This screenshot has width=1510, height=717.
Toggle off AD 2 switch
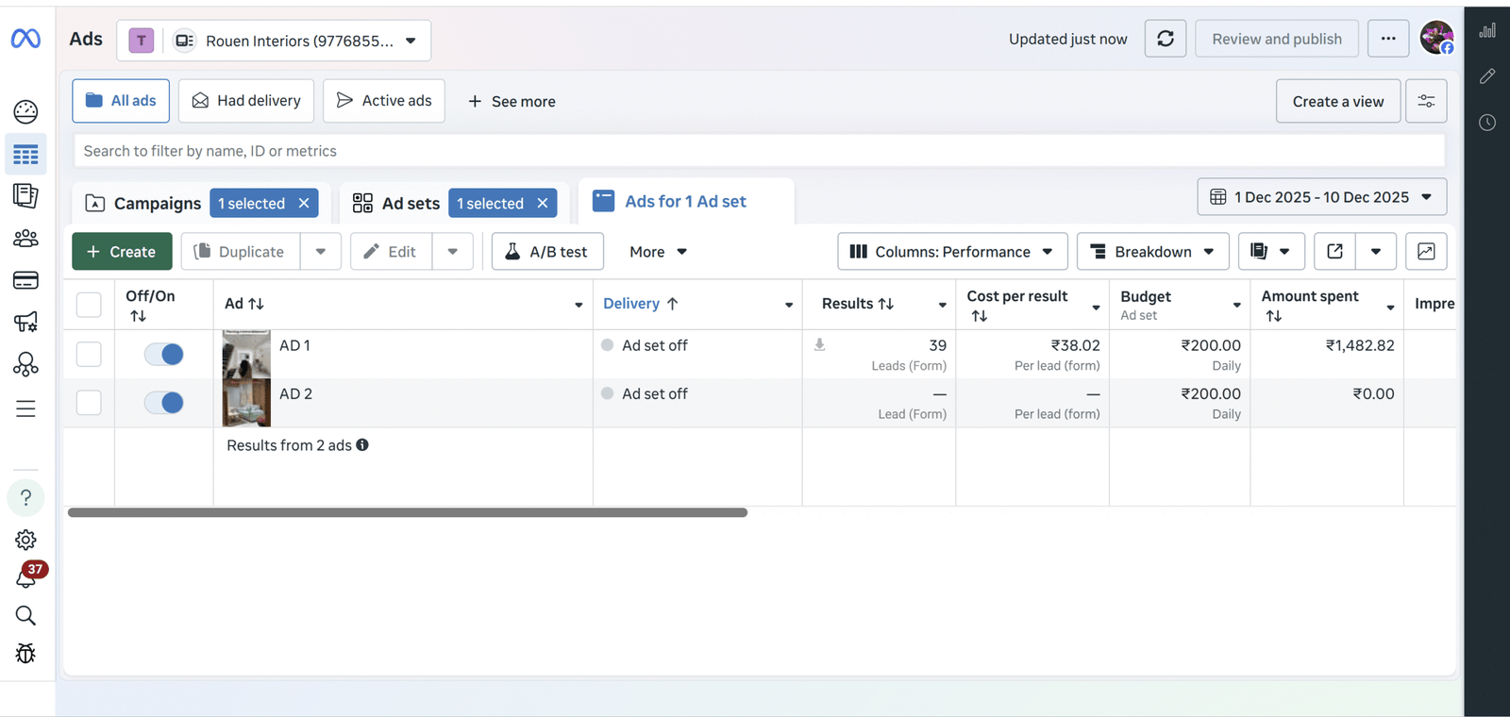(x=164, y=403)
